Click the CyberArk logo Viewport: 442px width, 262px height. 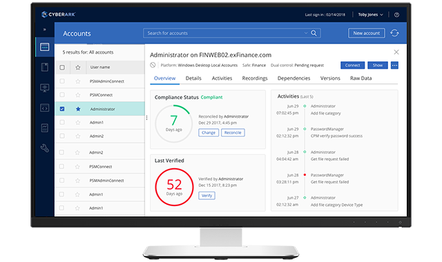coord(58,14)
